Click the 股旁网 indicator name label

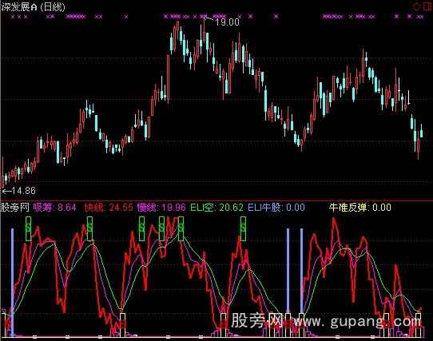(15, 208)
